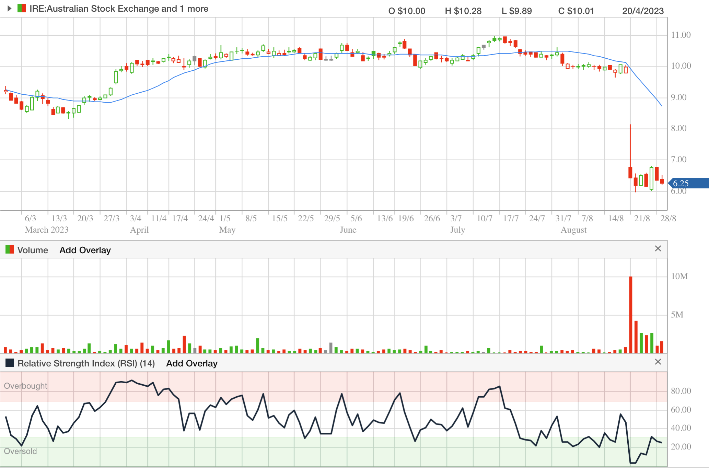709x468 pixels.
Task: Click the dark RSI color swatch
Action: [x=10, y=363]
